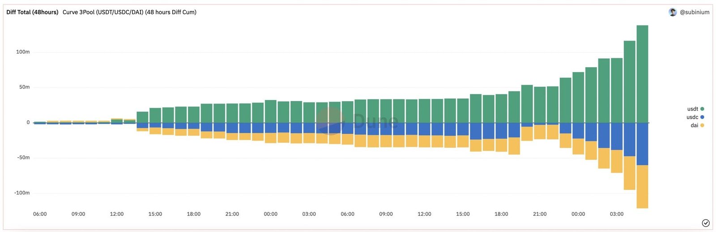Select the tallest green usdt bar
Viewport: 716px width, 232px height.
pyautogui.click(x=642, y=74)
